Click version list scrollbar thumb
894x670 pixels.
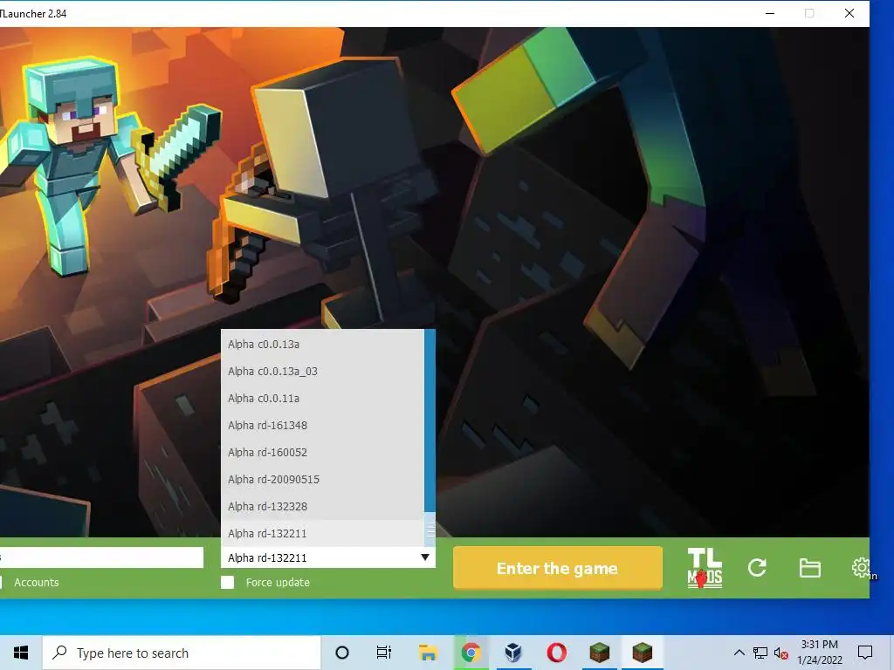tap(430, 530)
